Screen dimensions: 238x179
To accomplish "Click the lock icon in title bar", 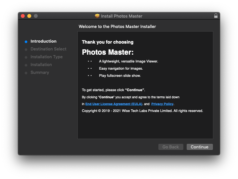I will (216, 16).
